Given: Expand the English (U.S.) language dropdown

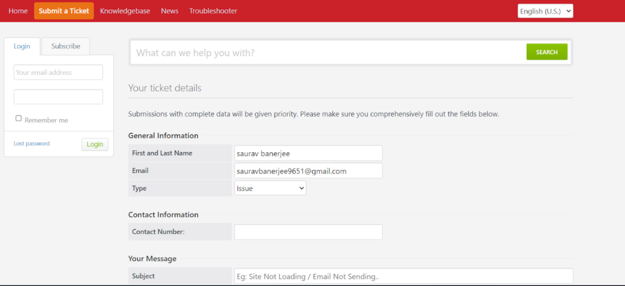Looking at the screenshot, I should click(545, 11).
